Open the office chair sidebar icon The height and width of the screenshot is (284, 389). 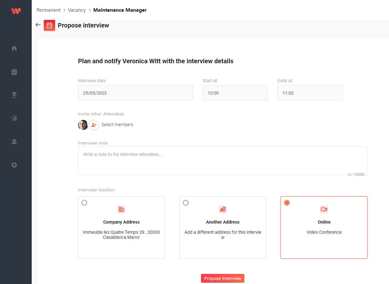(x=14, y=95)
